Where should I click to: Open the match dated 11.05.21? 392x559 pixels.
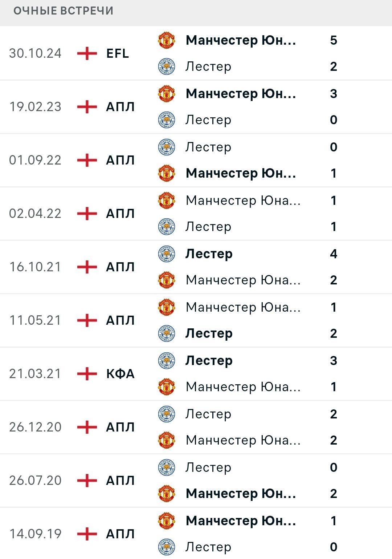click(x=196, y=320)
